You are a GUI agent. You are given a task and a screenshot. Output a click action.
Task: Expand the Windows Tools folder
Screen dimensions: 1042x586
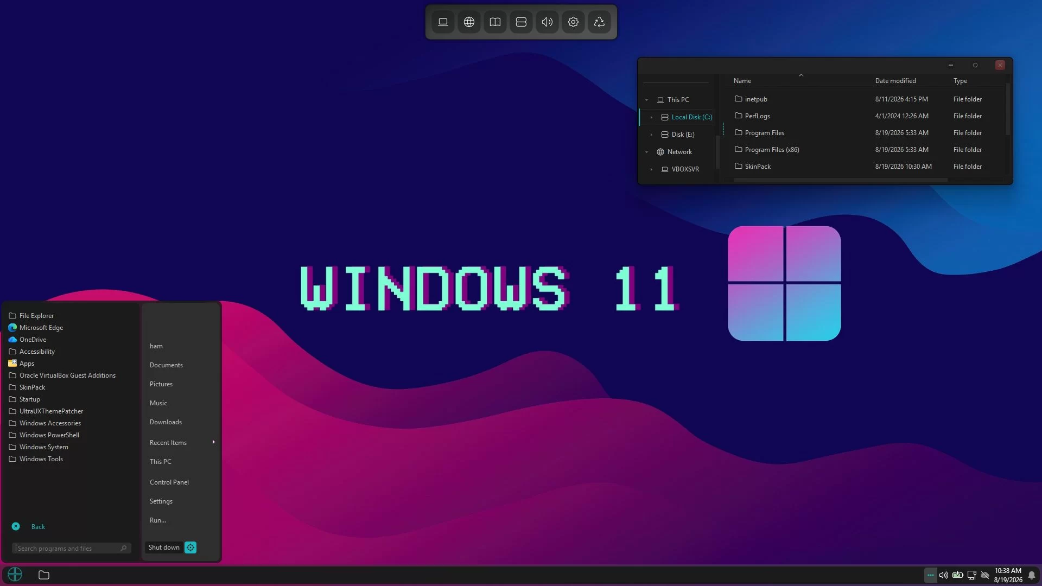41,459
